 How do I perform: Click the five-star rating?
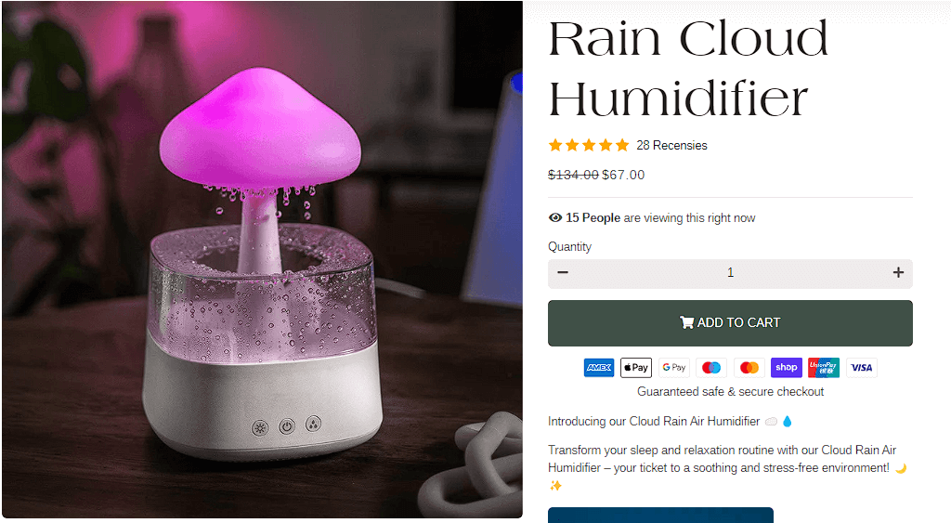(588, 146)
